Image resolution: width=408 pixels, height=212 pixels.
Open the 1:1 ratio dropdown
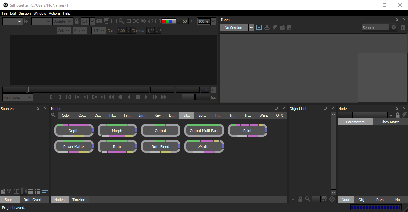[x=88, y=21]
